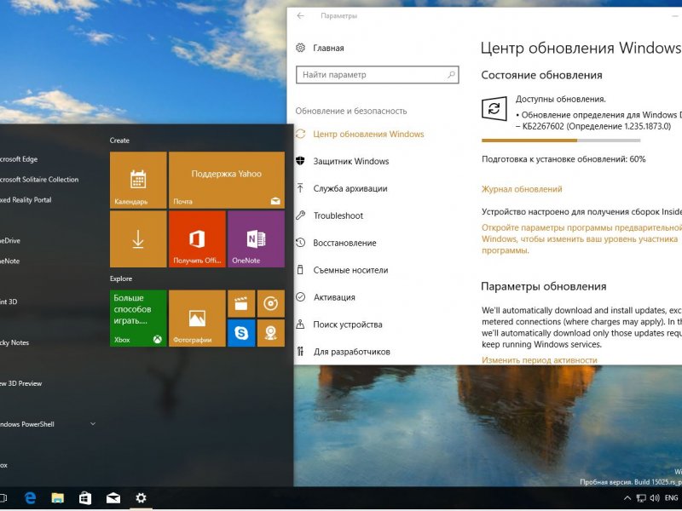Open OneDrive in the Start app list
682x511 pixels.
(10, 241)
